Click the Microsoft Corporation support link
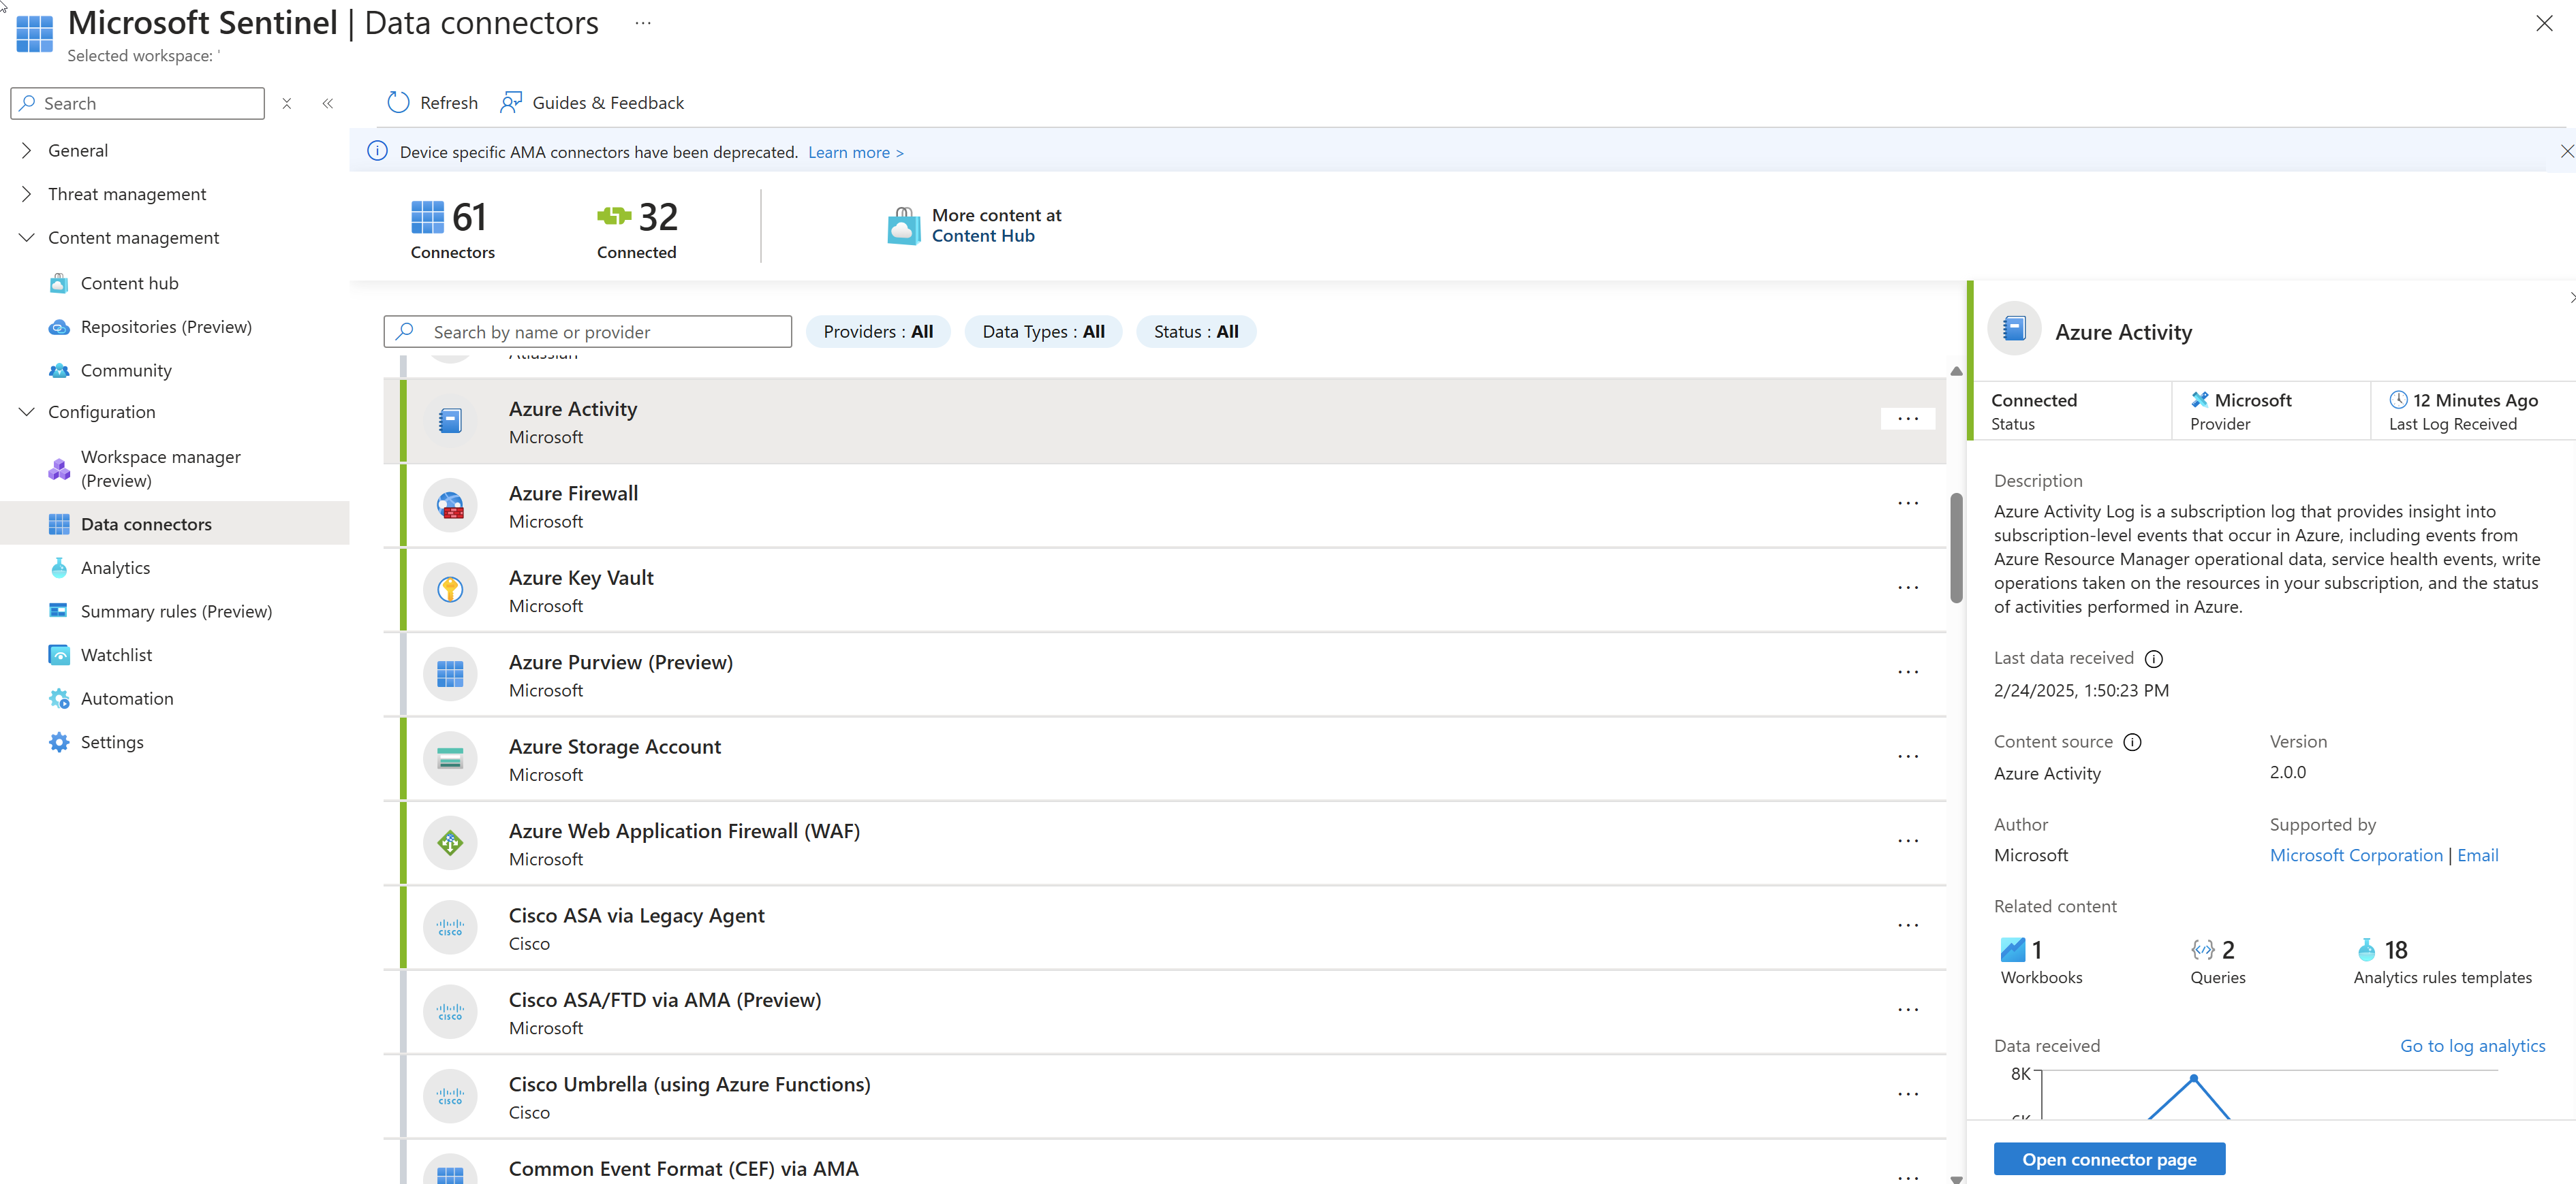The image size is (2576, 1184). [2355, 855]
